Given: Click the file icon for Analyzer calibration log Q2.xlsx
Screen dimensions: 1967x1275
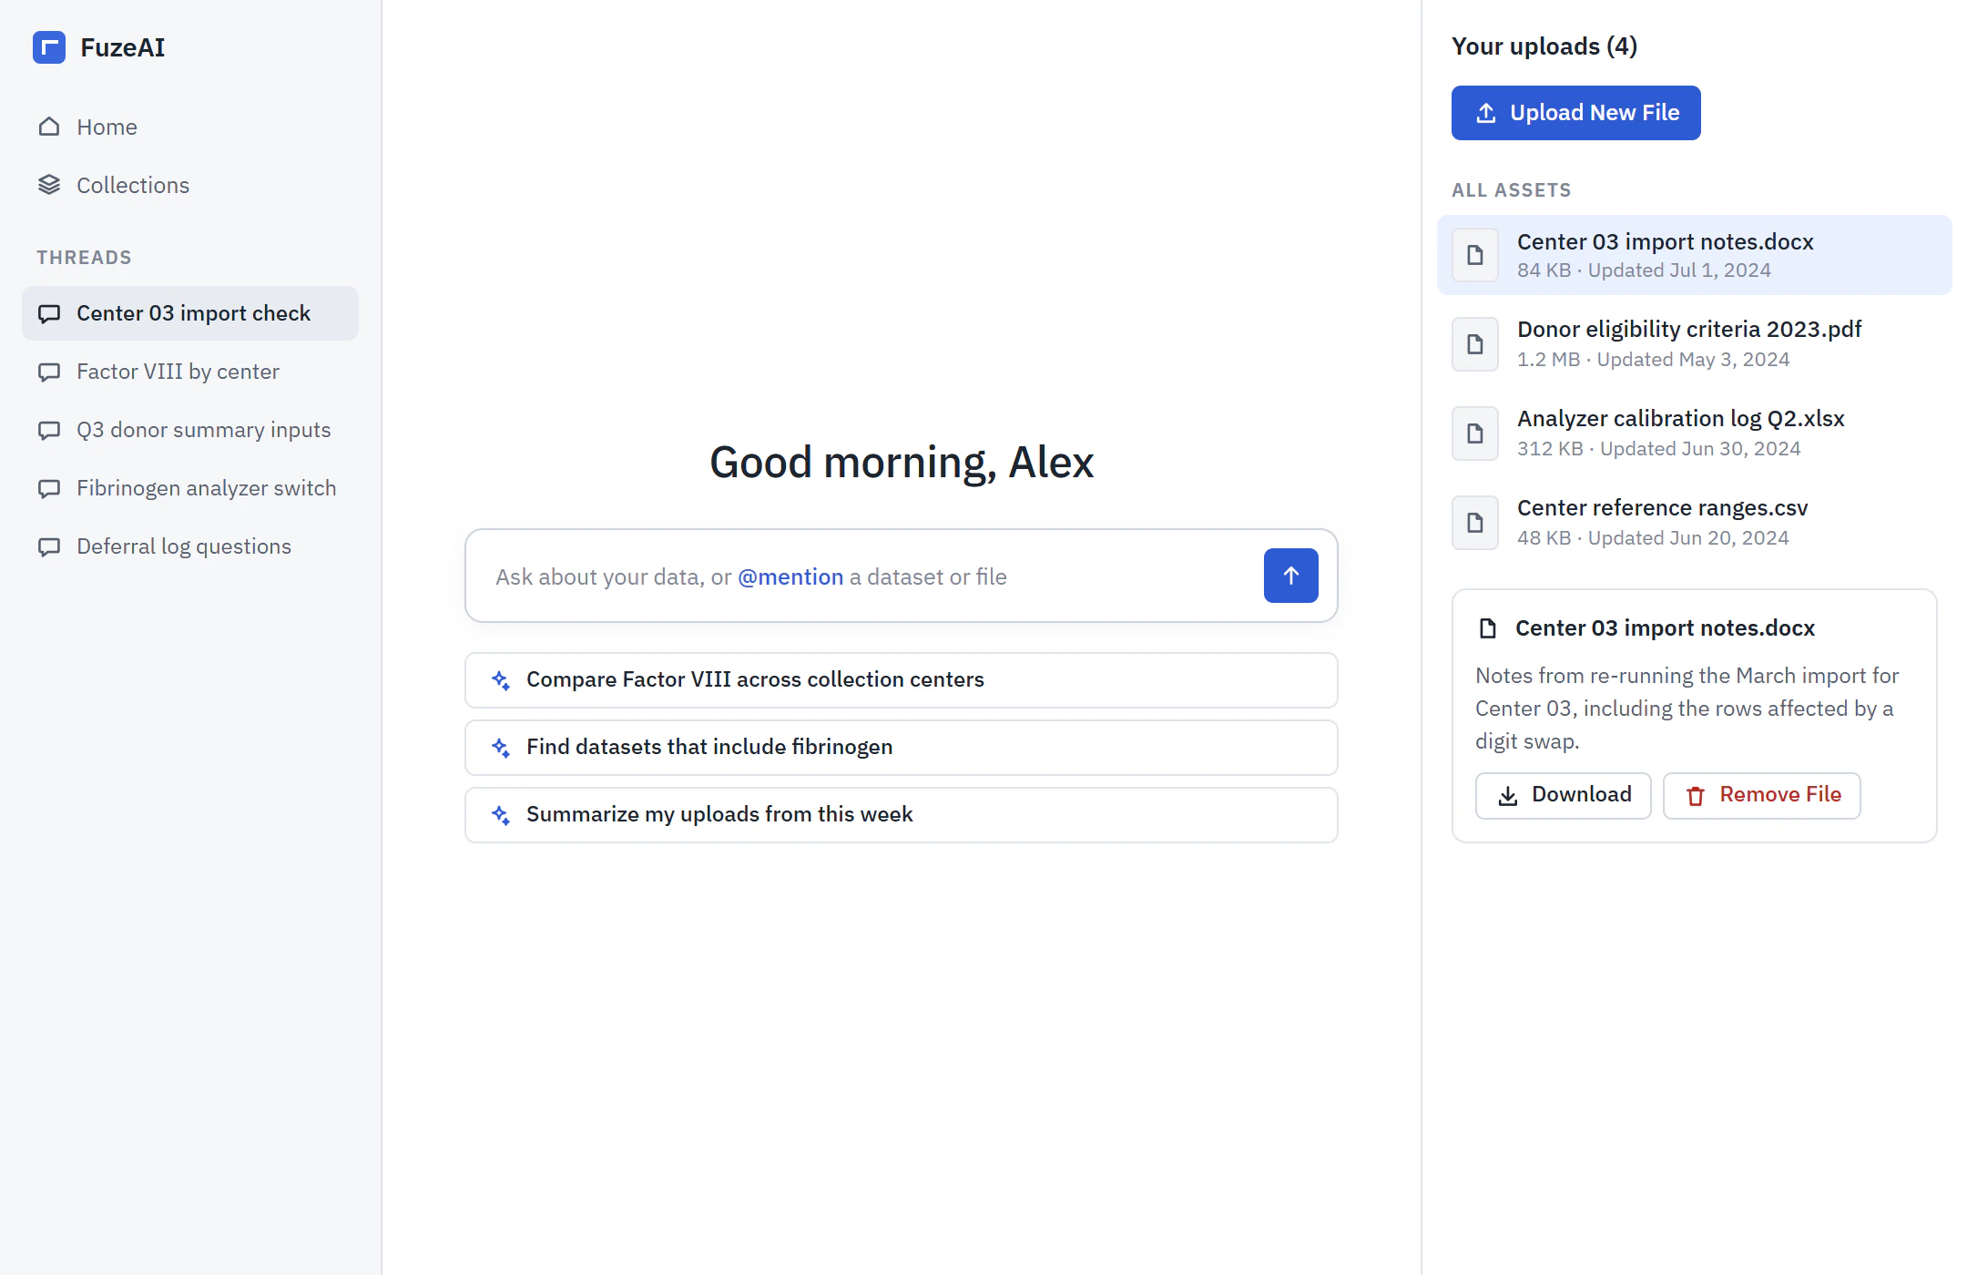Looking at the screenshot, I should (x=1475, y=433).
